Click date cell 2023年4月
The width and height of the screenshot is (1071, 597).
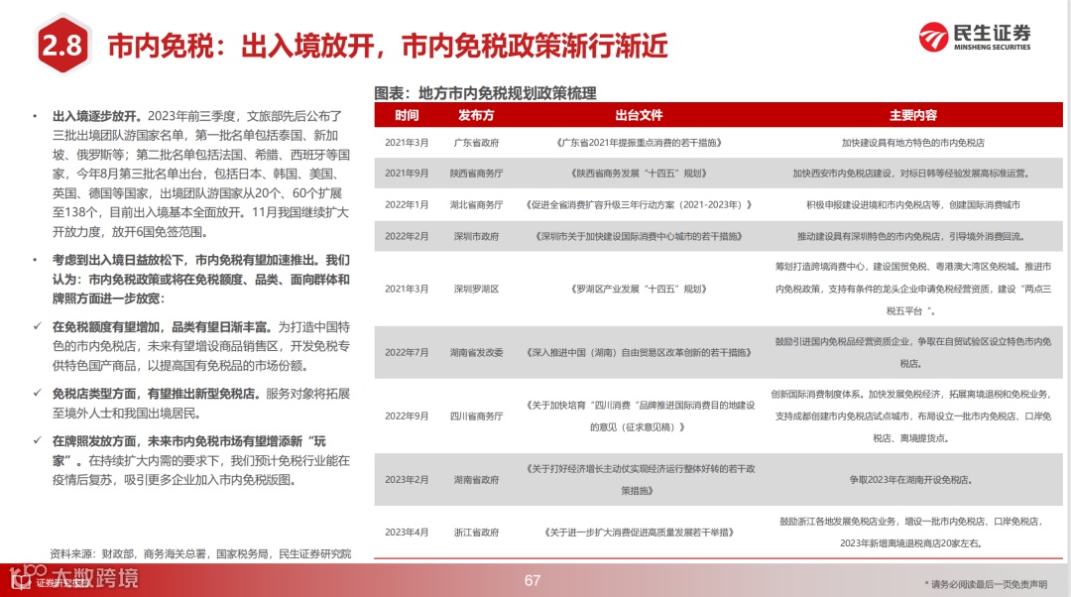coord(407,533)
